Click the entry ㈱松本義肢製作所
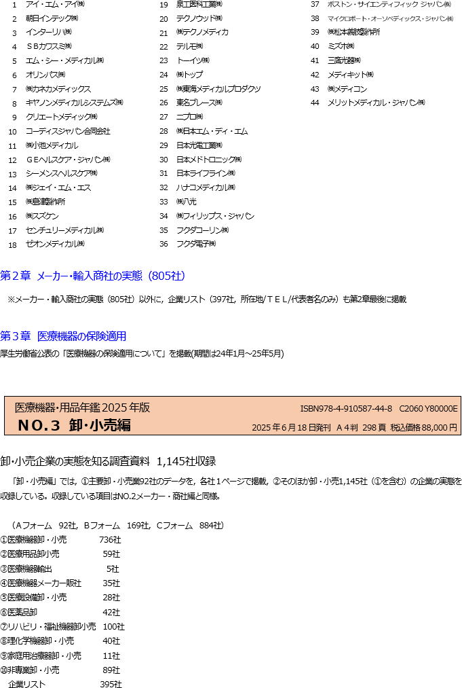The height and width of the screenshot is (688, 462). (x=353, y=32)
